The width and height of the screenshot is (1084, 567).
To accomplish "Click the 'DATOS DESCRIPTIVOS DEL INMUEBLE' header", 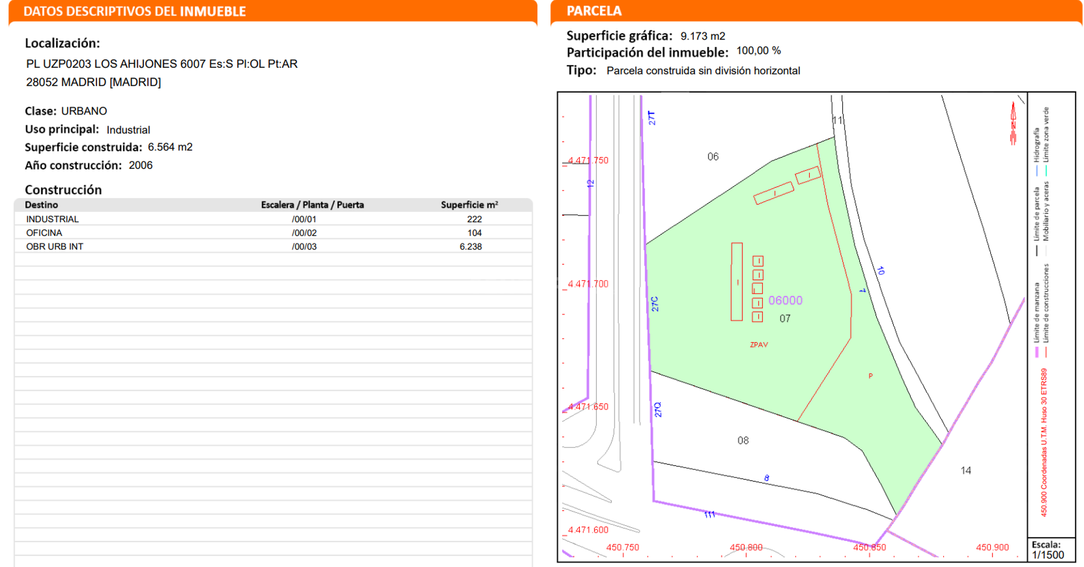I will click(x=134, y=11).
